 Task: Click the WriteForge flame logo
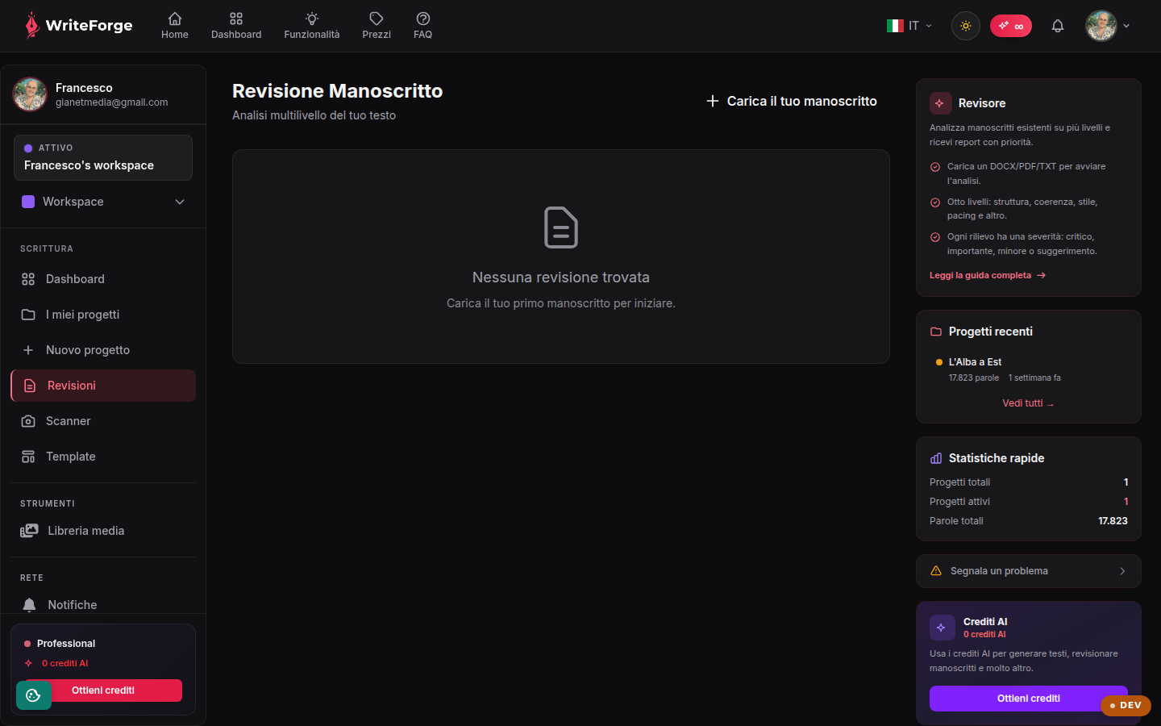click(x=31, y=25)
